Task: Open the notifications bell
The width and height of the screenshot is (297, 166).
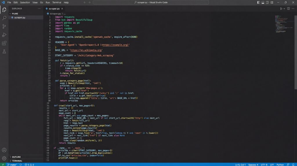Action: click(293, 165)
